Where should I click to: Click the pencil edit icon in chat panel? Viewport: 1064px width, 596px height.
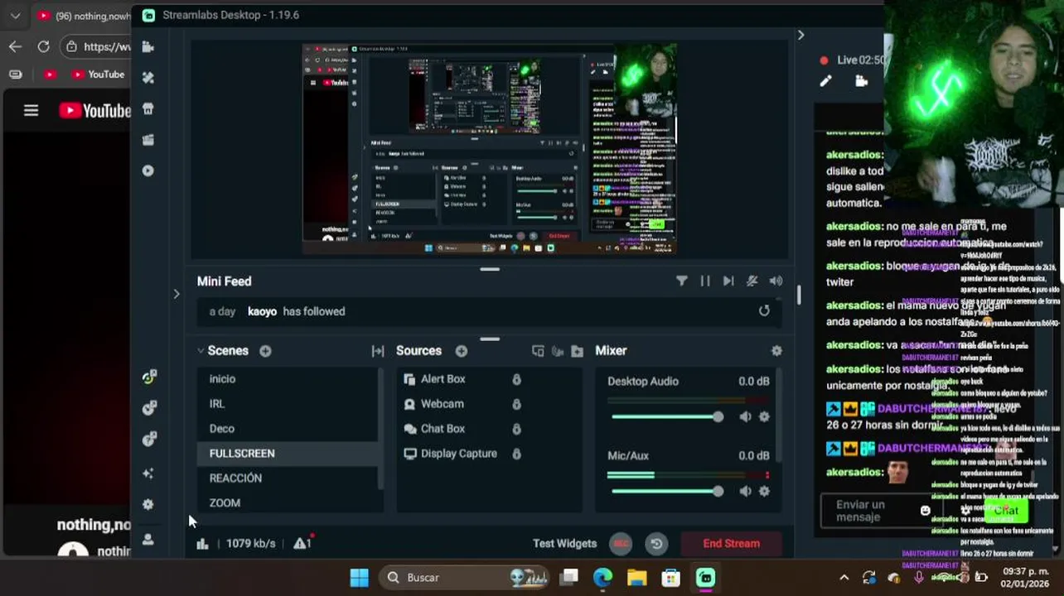[x=825, y=81]
